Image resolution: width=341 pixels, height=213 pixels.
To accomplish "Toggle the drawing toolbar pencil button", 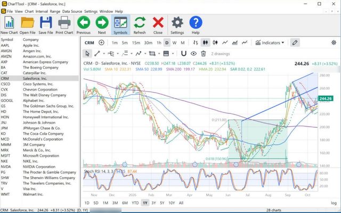I will 295,43.
